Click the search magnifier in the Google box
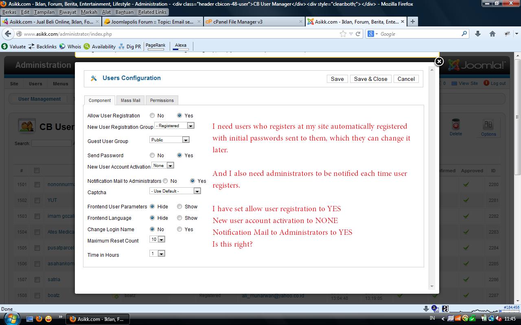Screen dimensions: 521x325 [x=464, y=34]
